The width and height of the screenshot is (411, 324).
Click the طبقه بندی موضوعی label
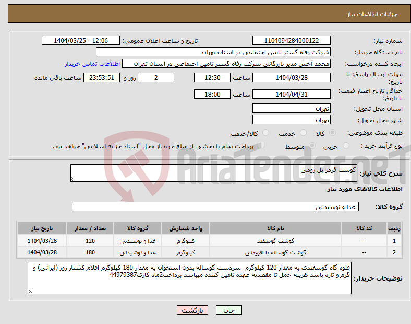(x=375, y=133)
